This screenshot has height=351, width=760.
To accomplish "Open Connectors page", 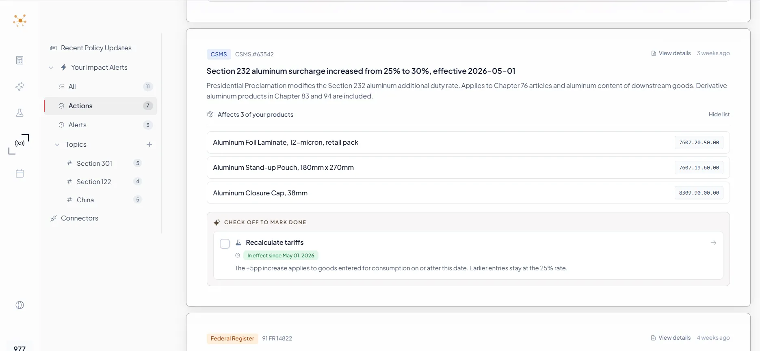I will (80, 218).
